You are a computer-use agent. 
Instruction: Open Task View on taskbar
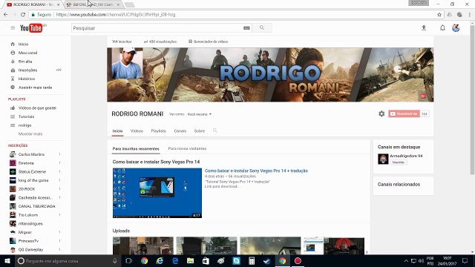point(128,260)
